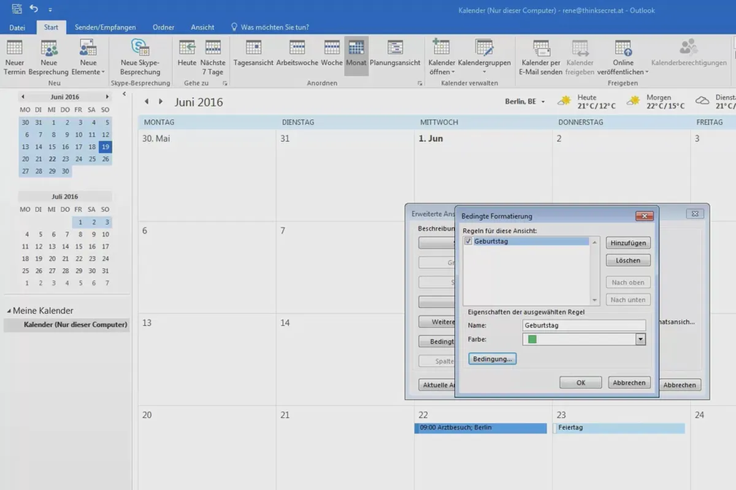
Task: Click the Morgen weather icon
Action: (634, 102)
